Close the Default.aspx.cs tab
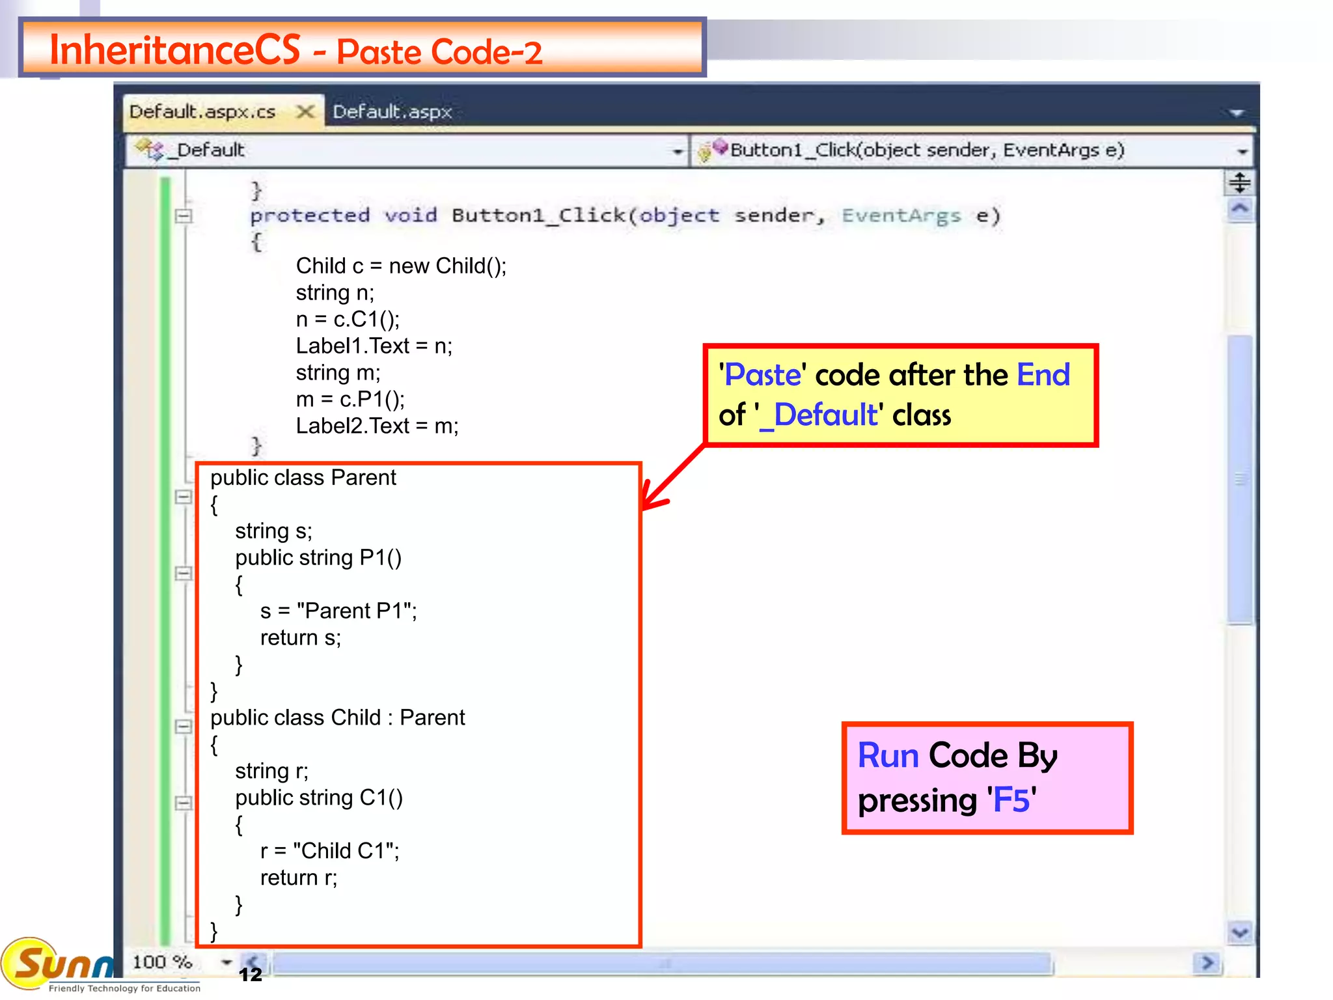The image size is (1333, 1000). [x=305, y=112]
